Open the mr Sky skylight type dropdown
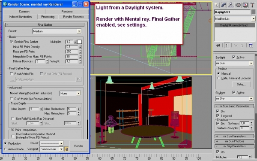The image size is (257, 161). click(x=234, y=99)
